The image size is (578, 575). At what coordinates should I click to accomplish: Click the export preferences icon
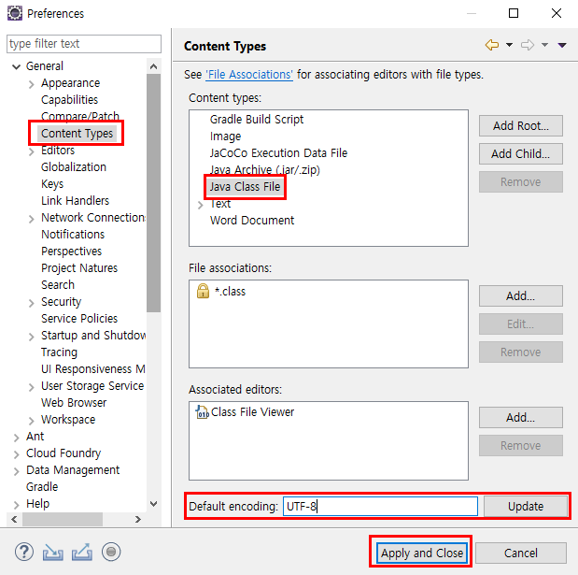point(82,553)
